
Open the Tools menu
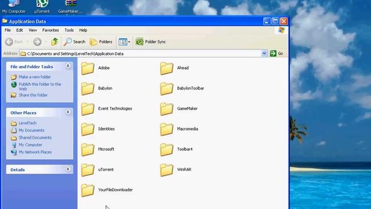click(69, 30)
